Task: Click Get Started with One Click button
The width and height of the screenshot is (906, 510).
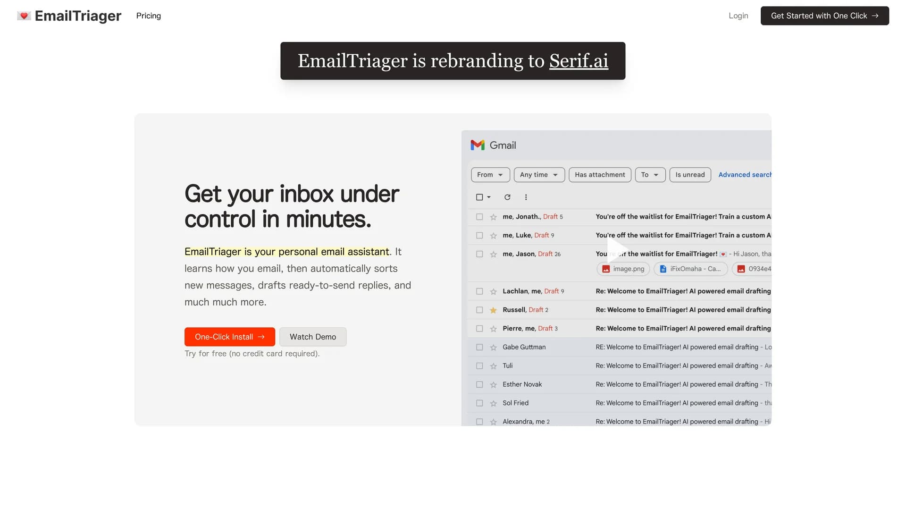Action: (x=824, y=16)
